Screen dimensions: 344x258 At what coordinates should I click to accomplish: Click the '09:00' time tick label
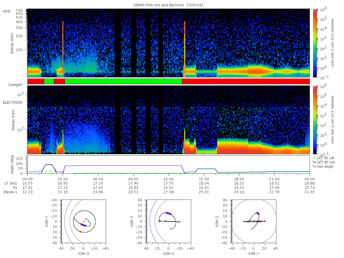tap(133, 179)
